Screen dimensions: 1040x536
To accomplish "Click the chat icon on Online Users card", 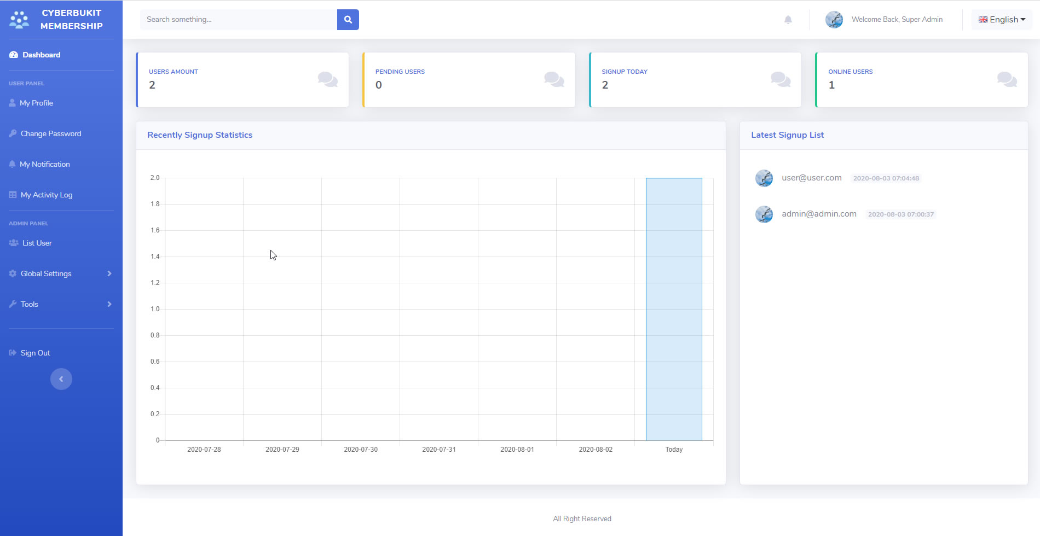I will point(1007,80).
